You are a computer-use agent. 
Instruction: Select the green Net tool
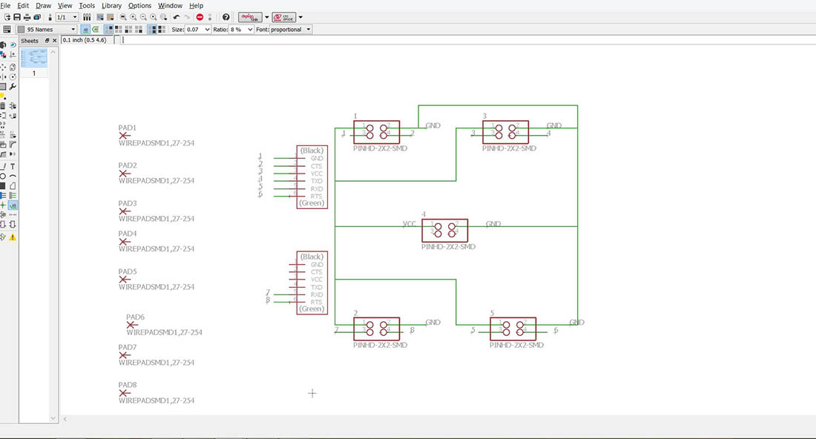coord(13,196)
